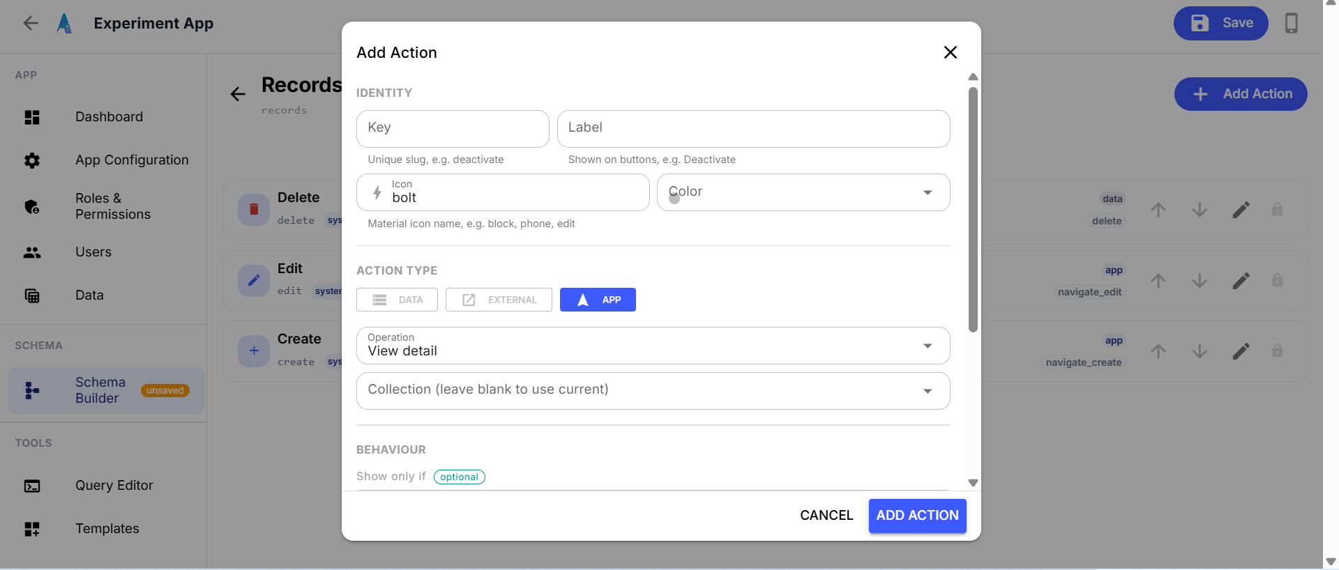Click the gray color swatch dot
This screenshot has width=1339, height=570.
click(674, 199)
